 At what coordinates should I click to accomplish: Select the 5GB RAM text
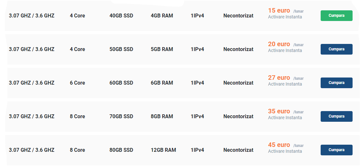162,49
